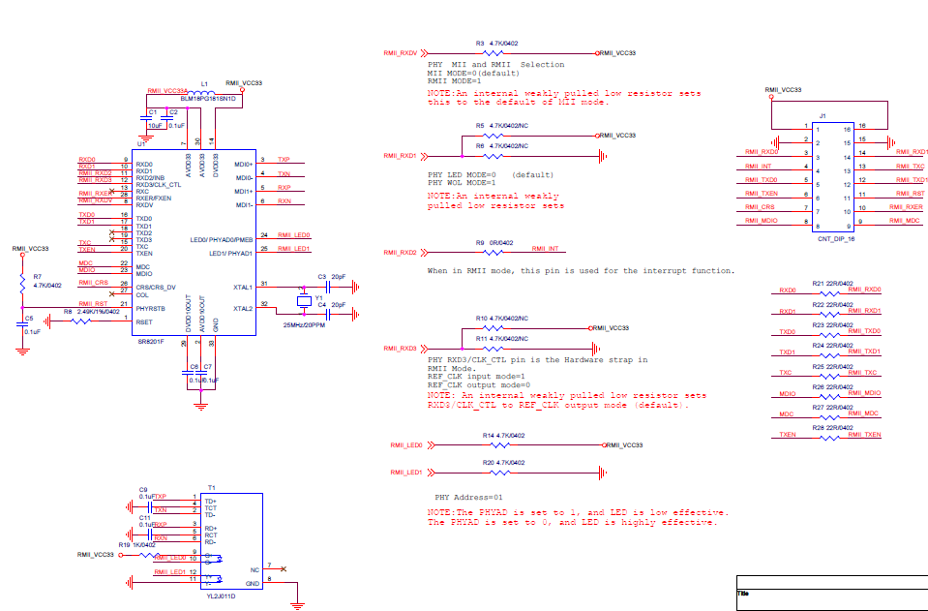Click the 'PHY Address=01' text
The width and height of the screenshot is (928, 611).
468,498
